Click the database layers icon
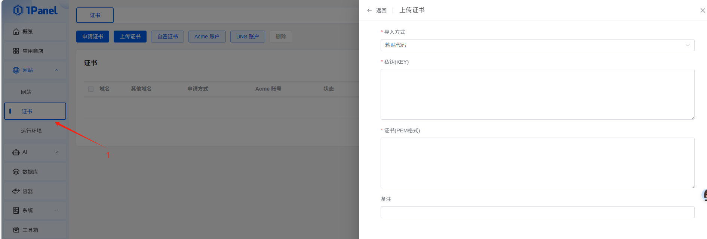Image resolution: width=707 pixels, height=239 pixels. [x=16, y=172]
